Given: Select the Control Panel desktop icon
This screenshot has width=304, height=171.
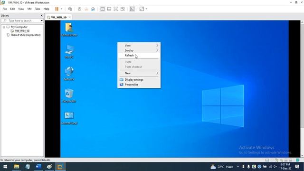Looking at the screenshot, I should point(69,118).
